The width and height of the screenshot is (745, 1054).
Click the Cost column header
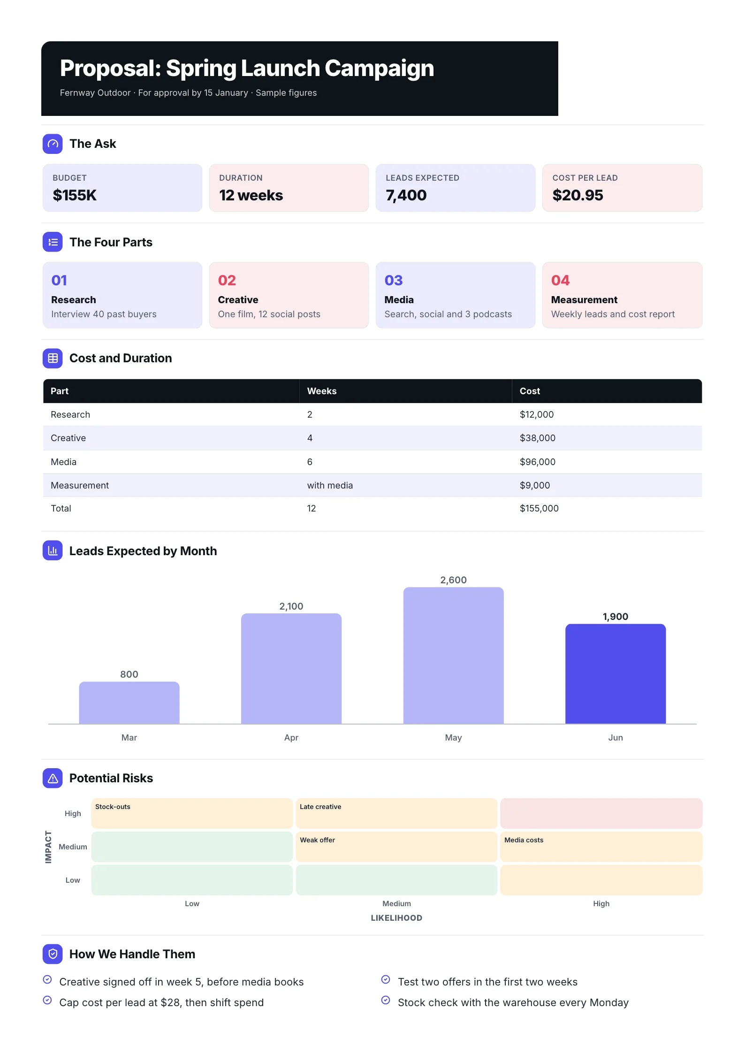[x=607, y=391]
